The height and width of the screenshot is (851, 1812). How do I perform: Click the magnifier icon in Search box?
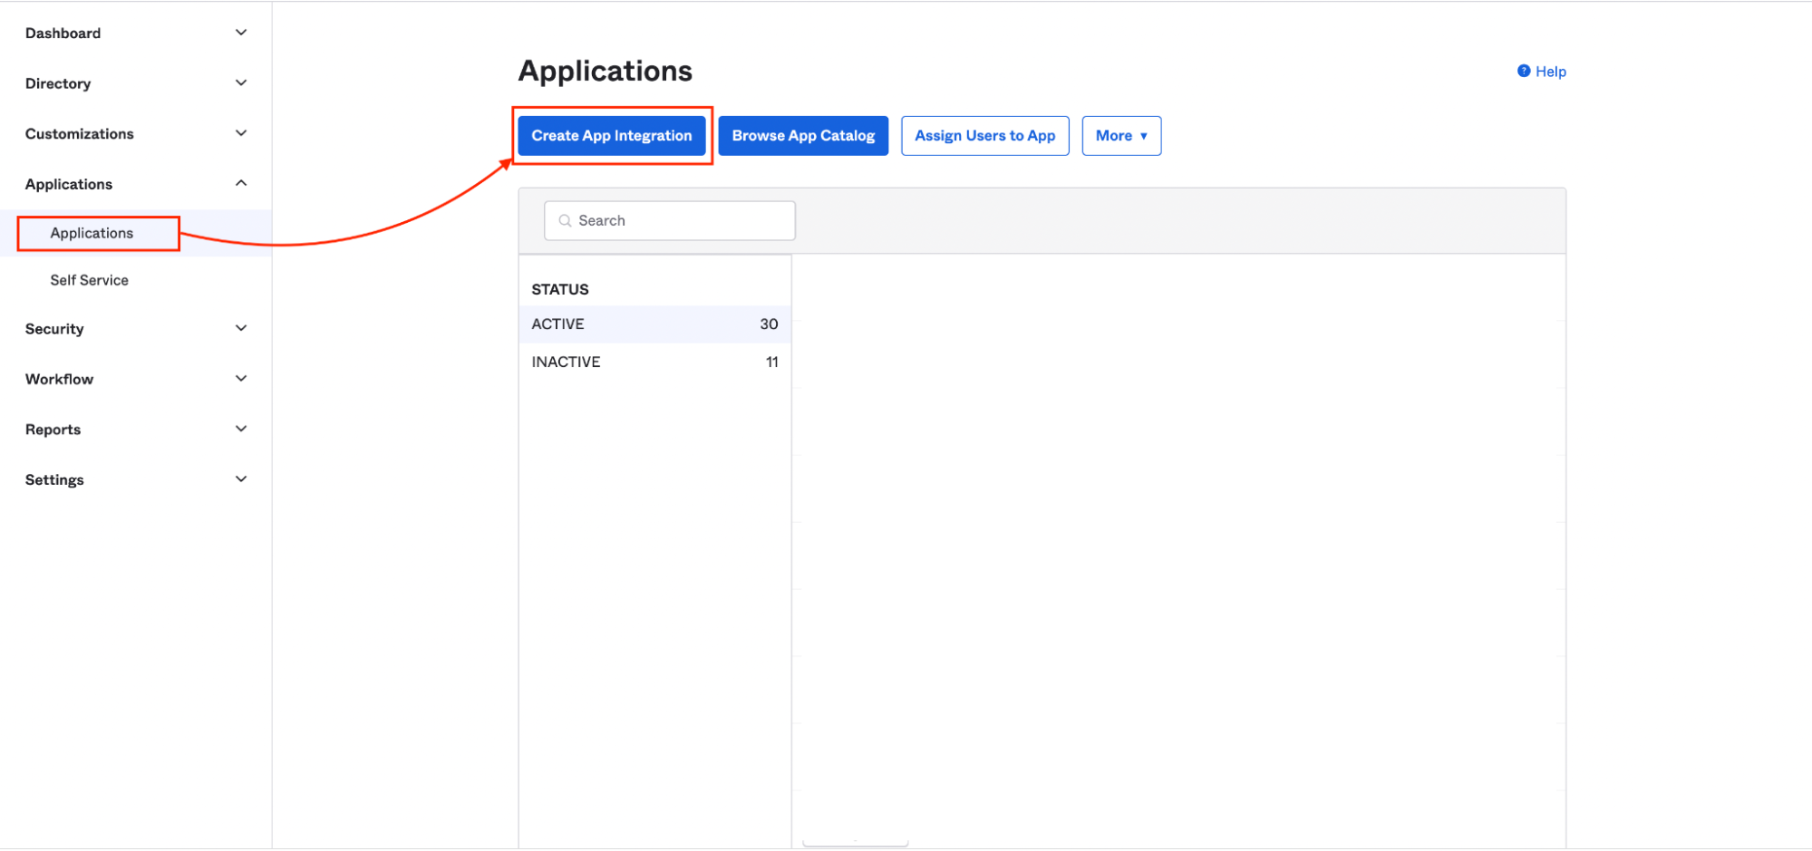(565, 221)
